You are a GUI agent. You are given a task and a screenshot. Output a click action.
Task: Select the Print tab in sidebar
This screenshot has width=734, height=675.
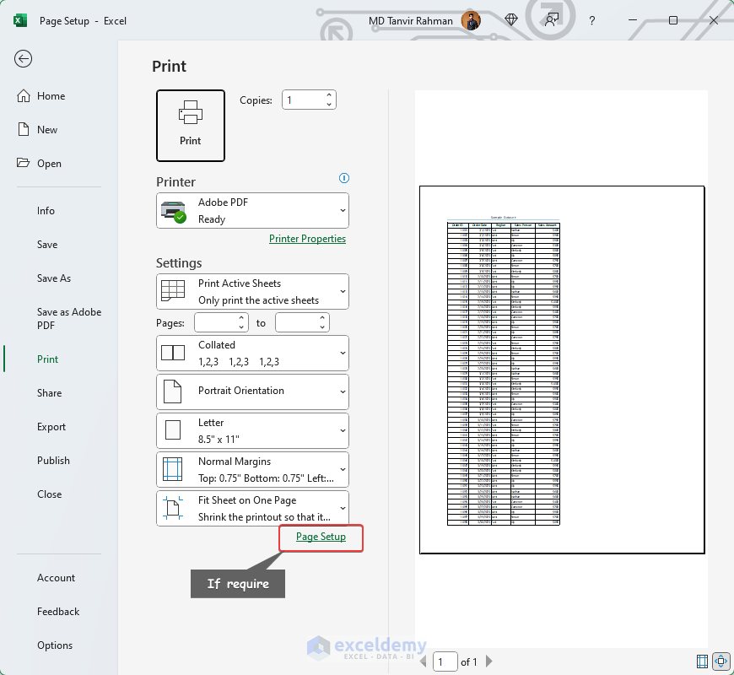(48, 359)
